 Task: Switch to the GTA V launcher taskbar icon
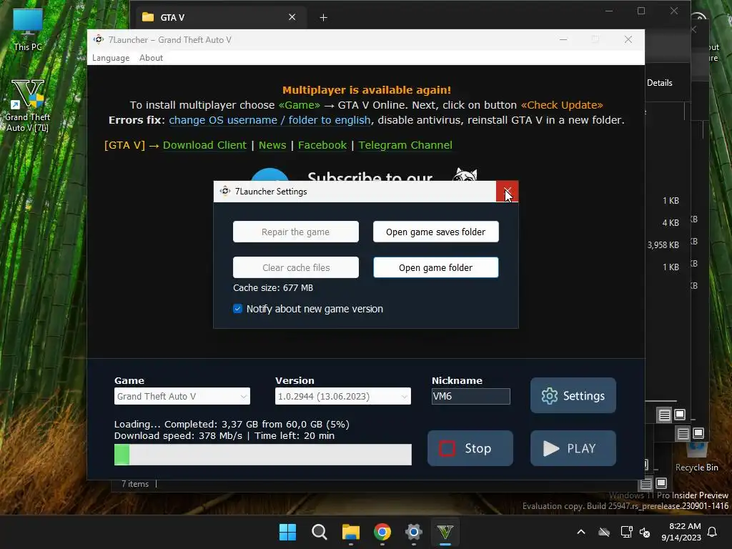(x=445, y=532)
